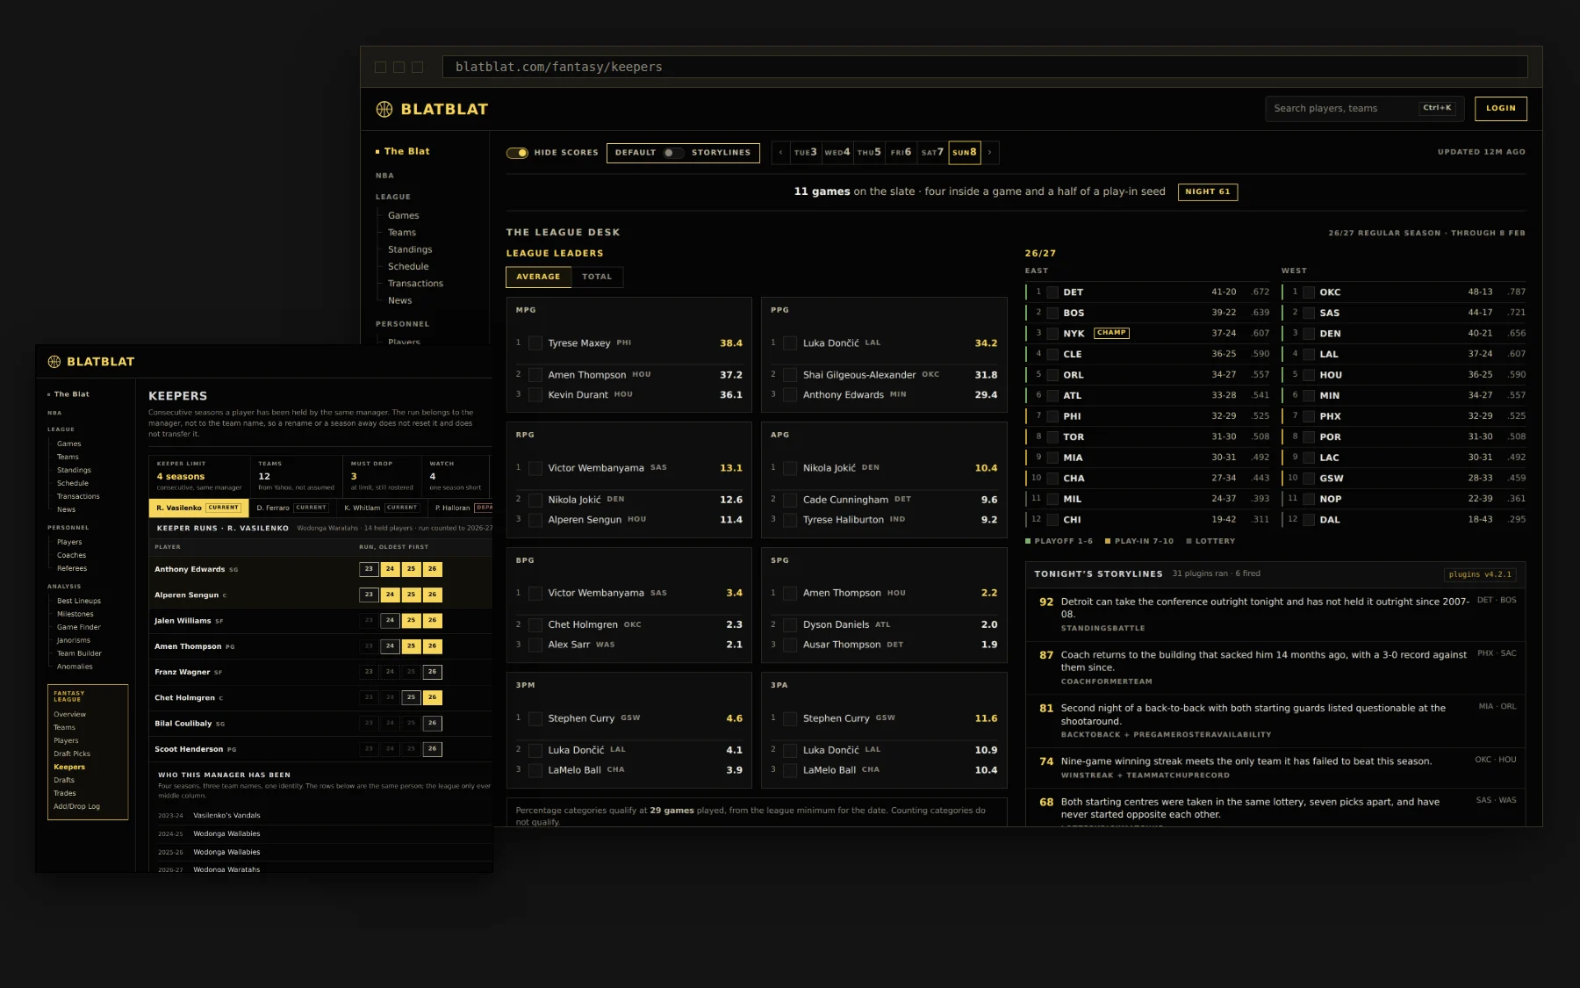The image size is (1580, 988).
Task: Go to the previous day with left arrow
Action: pyautogui.click(x=780, y=153)
